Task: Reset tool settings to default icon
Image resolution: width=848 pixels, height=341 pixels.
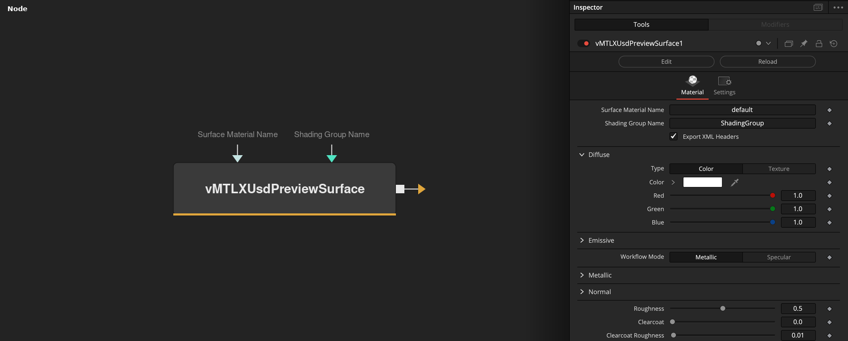Action: point(834,43)
